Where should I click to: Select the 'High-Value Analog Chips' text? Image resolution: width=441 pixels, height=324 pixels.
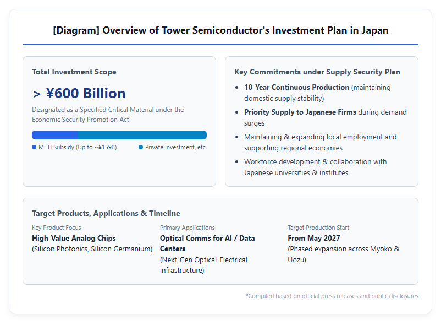(74, 239)
